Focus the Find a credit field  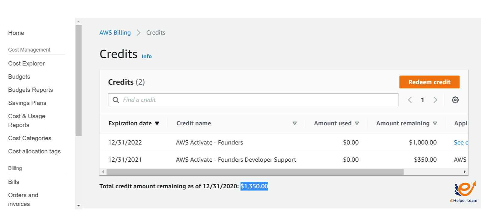(x=259, y=100)
